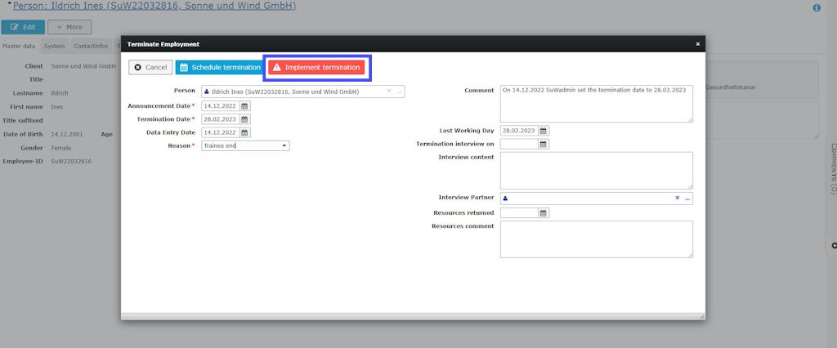Click the Data Entry Date field

221,133
